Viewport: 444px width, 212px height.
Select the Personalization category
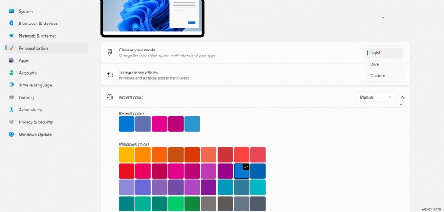point(47,48)
